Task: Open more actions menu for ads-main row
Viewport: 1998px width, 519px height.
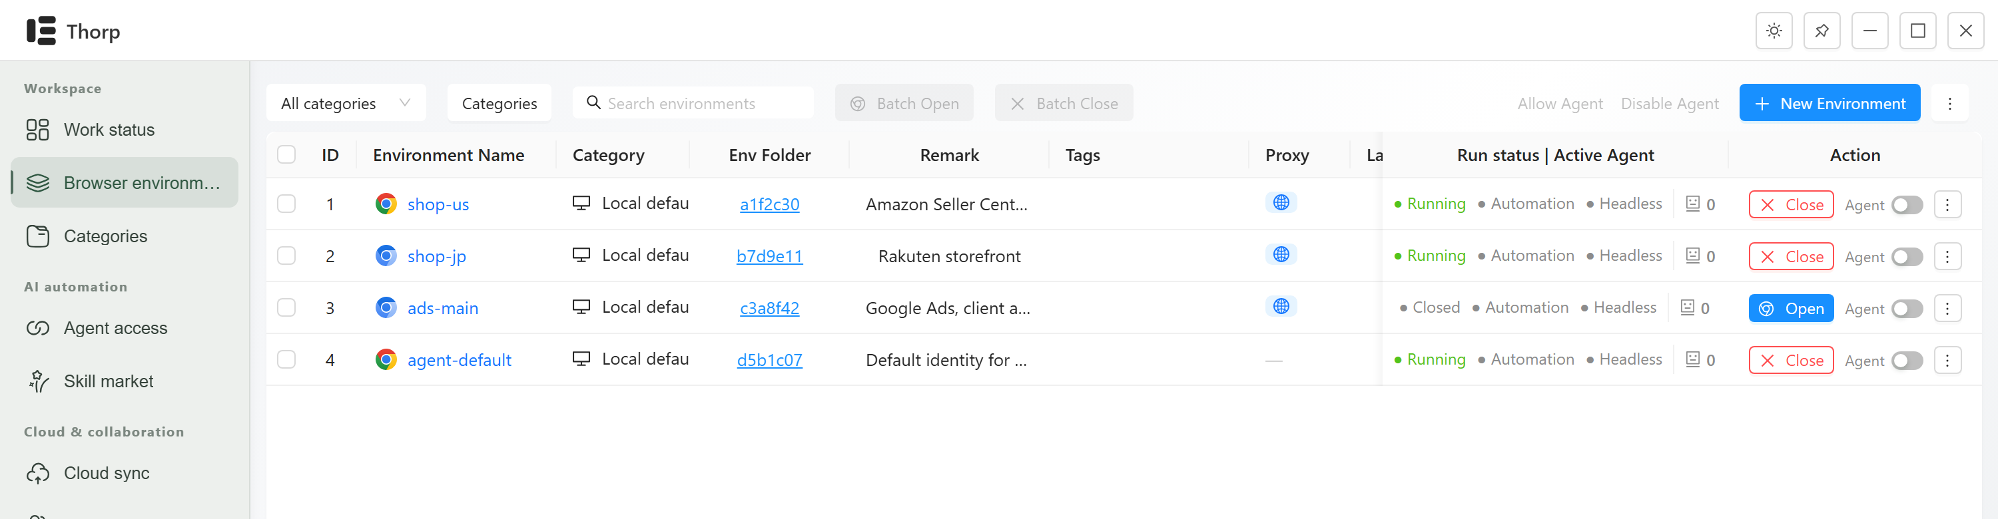Action: tap(1947, 308)
